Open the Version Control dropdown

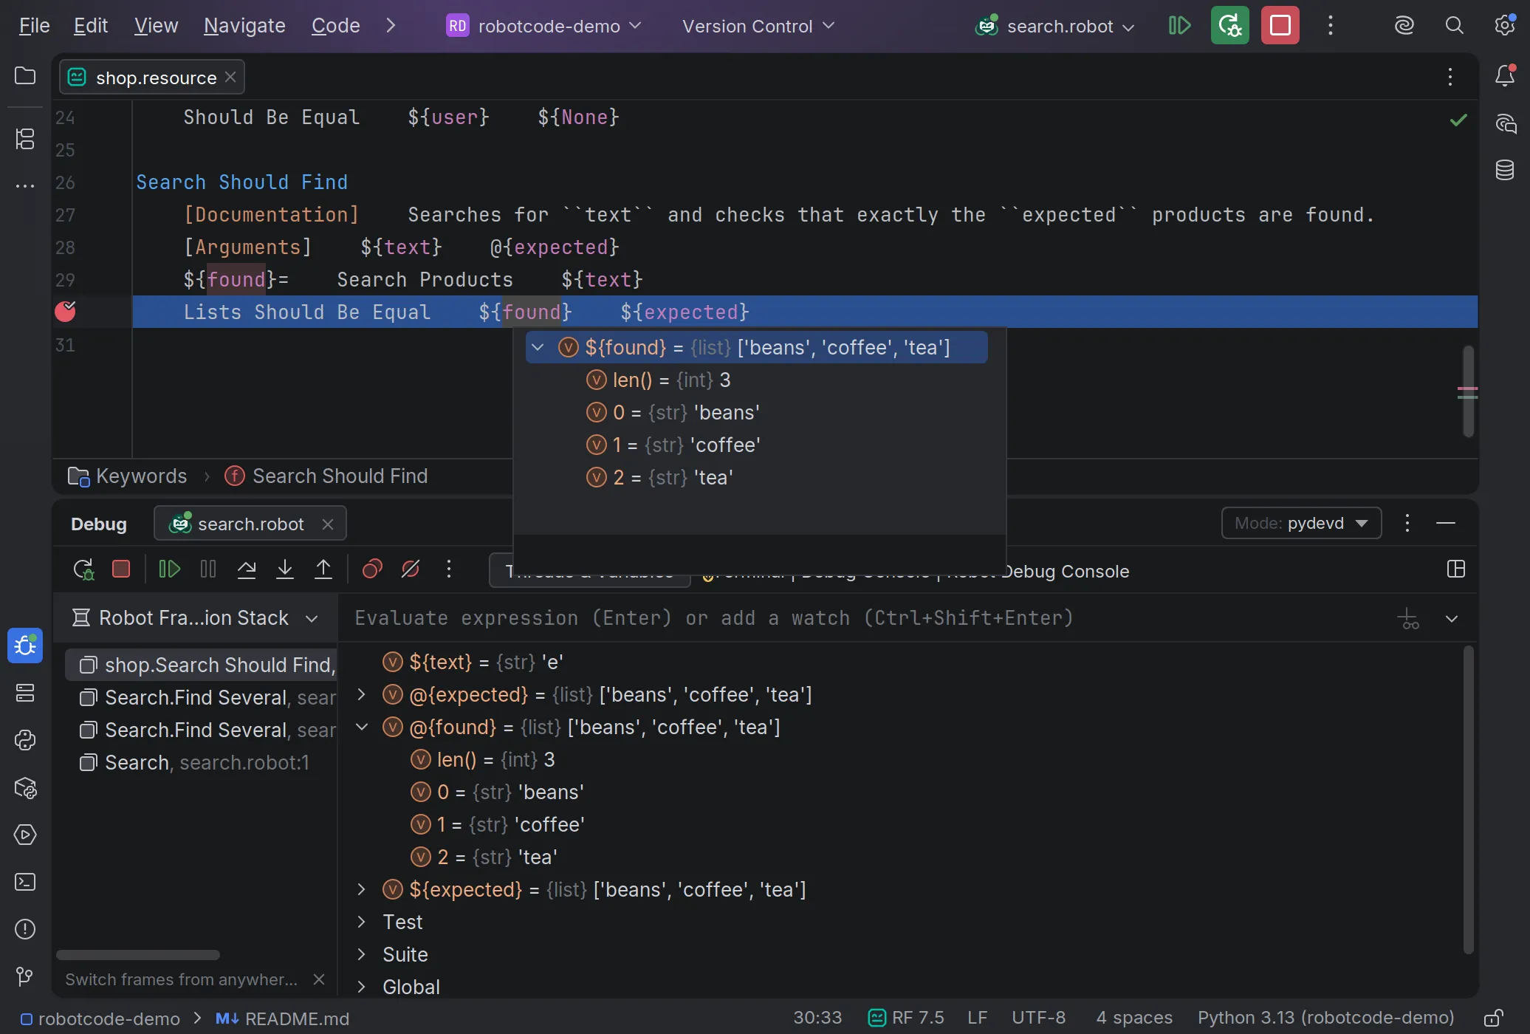(x=758, y=26)
